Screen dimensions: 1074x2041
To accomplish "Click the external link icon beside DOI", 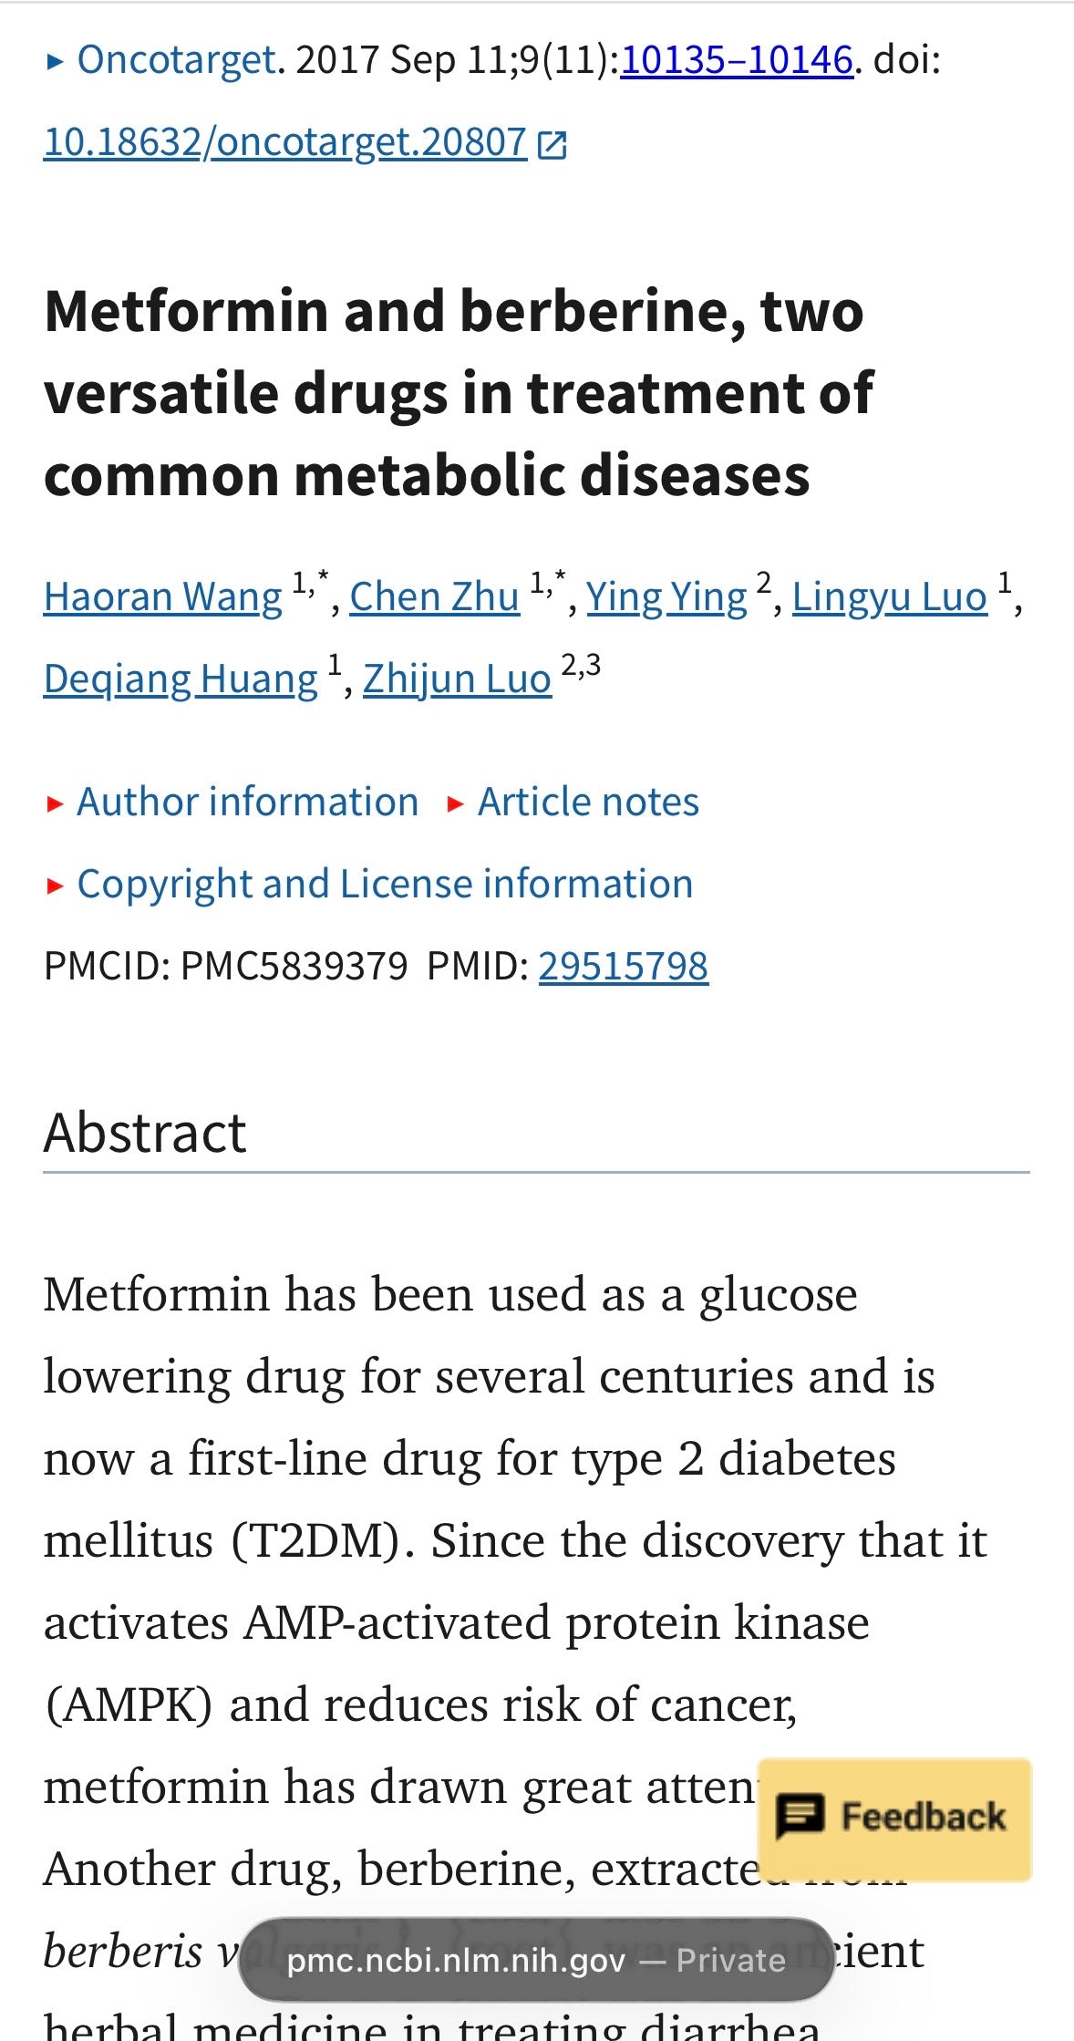I will 552,144.
